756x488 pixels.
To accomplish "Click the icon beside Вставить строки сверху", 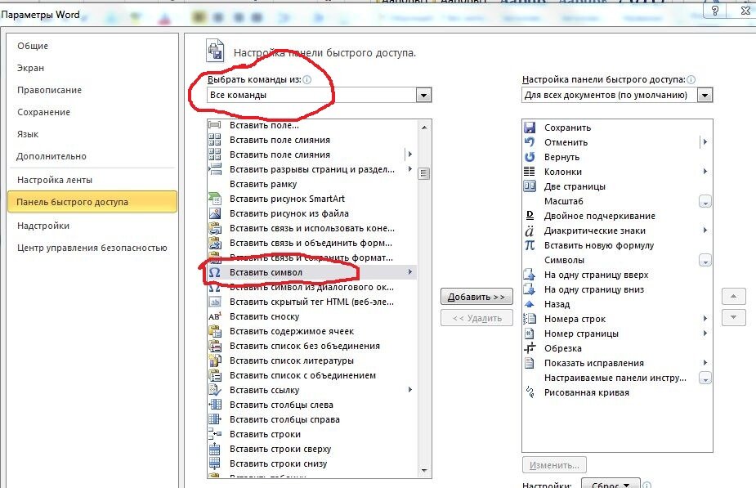I will pos(215,449).
